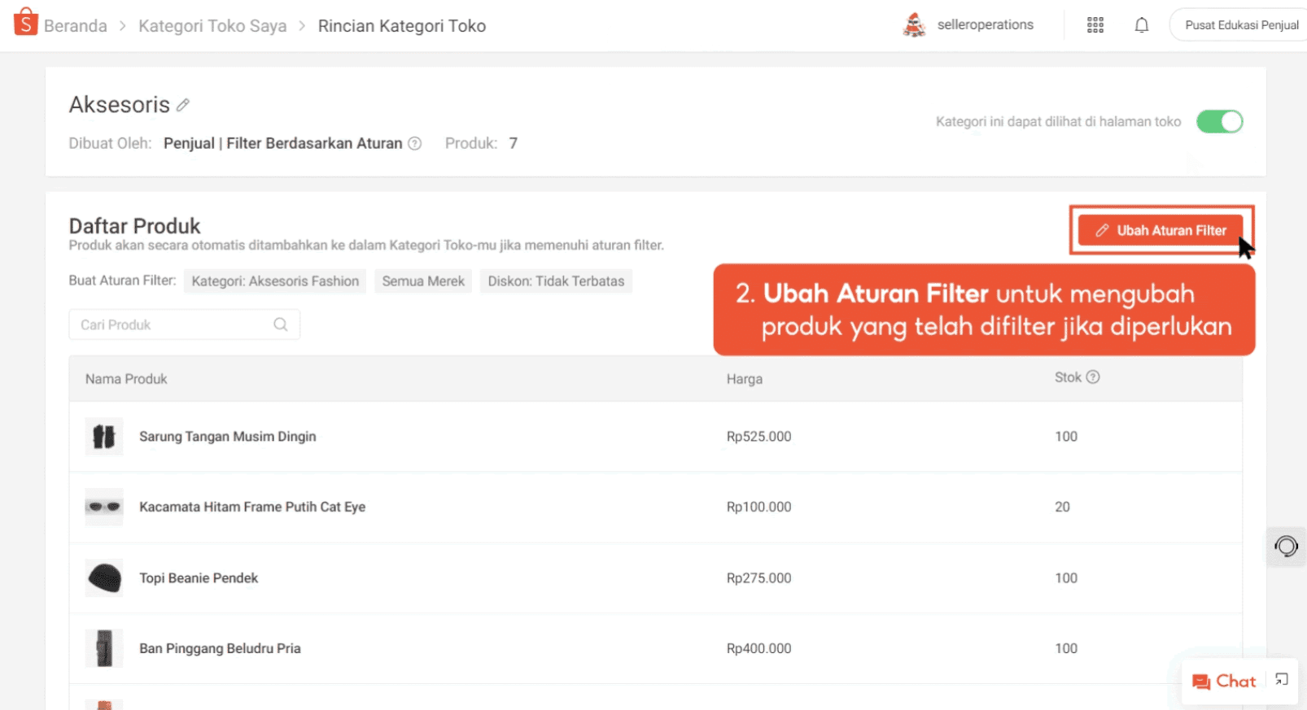Click the Ubah Aturan Filter button
Screen dimensions: 1307x710
click(1161, 230)
